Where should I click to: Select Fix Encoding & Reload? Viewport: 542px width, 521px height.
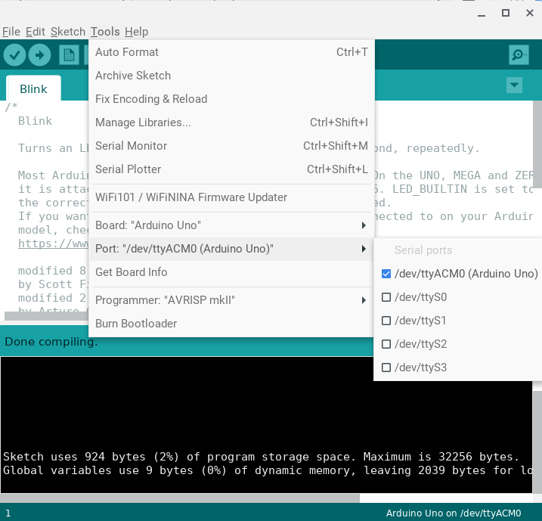231,99
